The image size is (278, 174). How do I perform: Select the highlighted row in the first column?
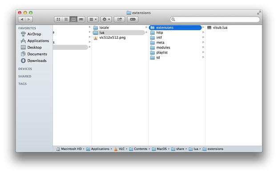pos(70,47)
